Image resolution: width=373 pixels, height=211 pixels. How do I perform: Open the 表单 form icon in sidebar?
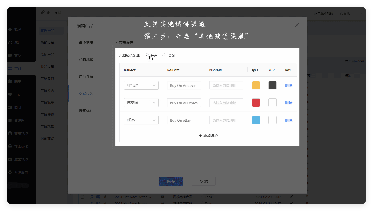click(10, 81)
